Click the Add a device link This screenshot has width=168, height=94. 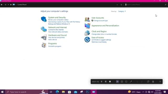[x=52, y=39]
